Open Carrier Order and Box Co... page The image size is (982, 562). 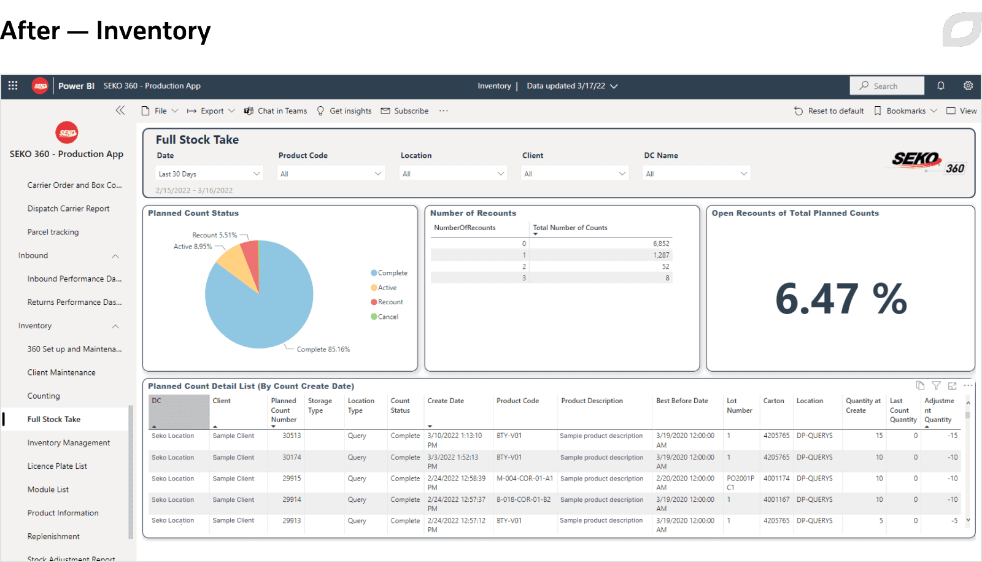pyautogui.click(x=74, y=185)
